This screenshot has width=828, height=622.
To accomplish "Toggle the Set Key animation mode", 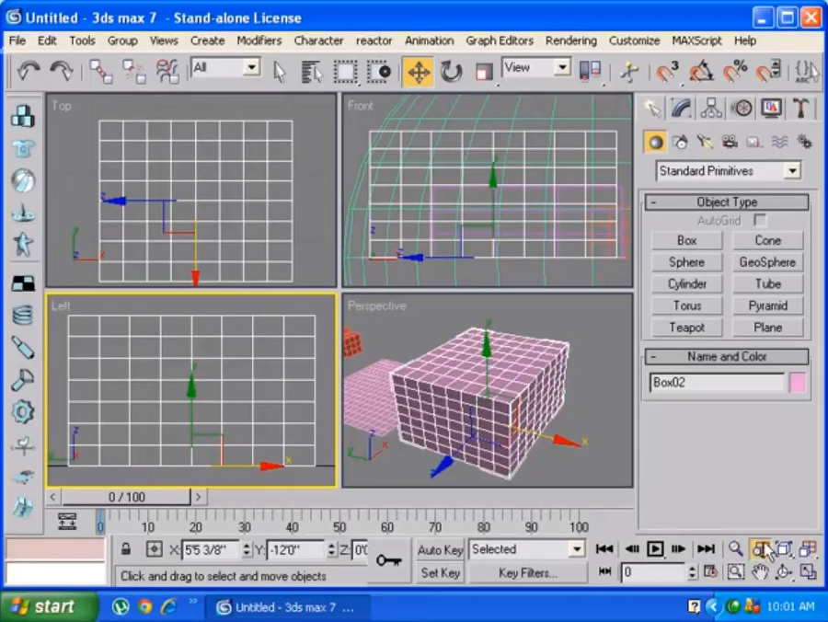I will tap(440, 573).
